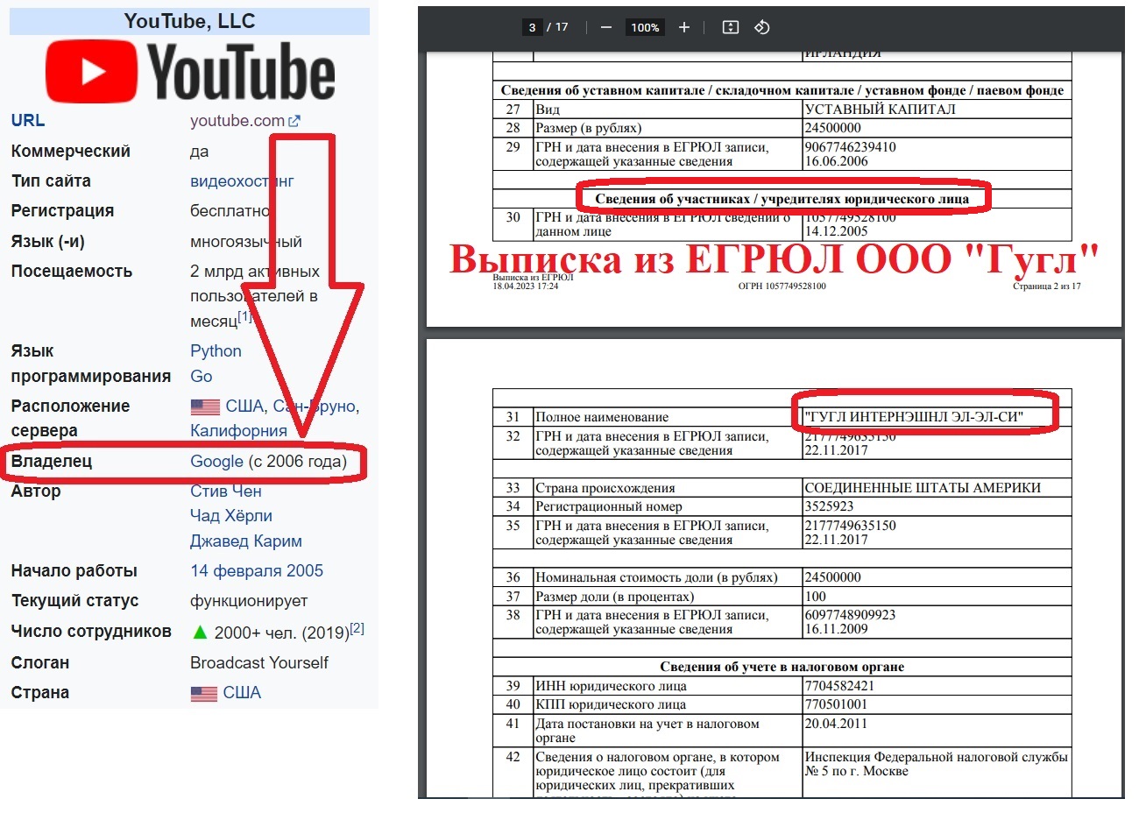Click the "Страница 2 из 17" page footer

[x=1047, y=286]
